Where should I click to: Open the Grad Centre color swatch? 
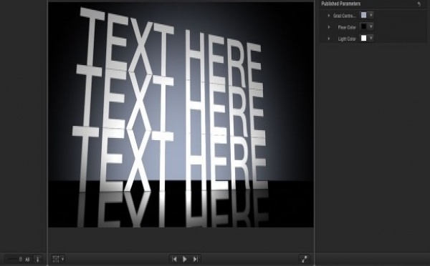coord(363,15)
